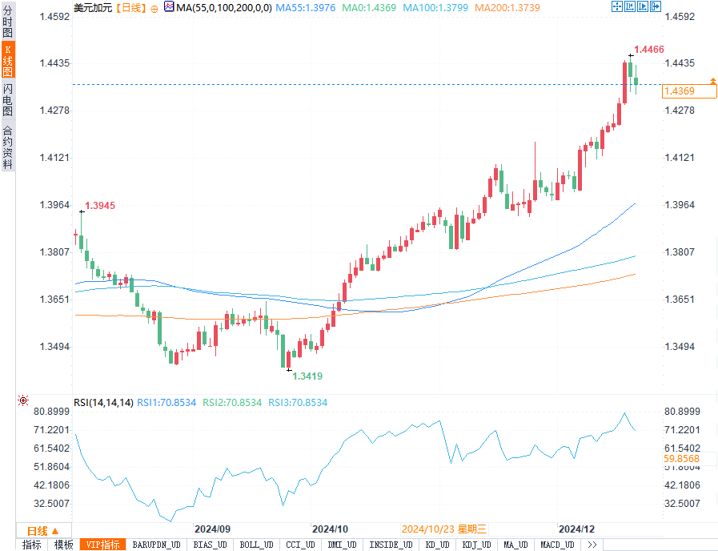Click the red sun icon beside RSI label
718x551 pixels.
(23, 400)
